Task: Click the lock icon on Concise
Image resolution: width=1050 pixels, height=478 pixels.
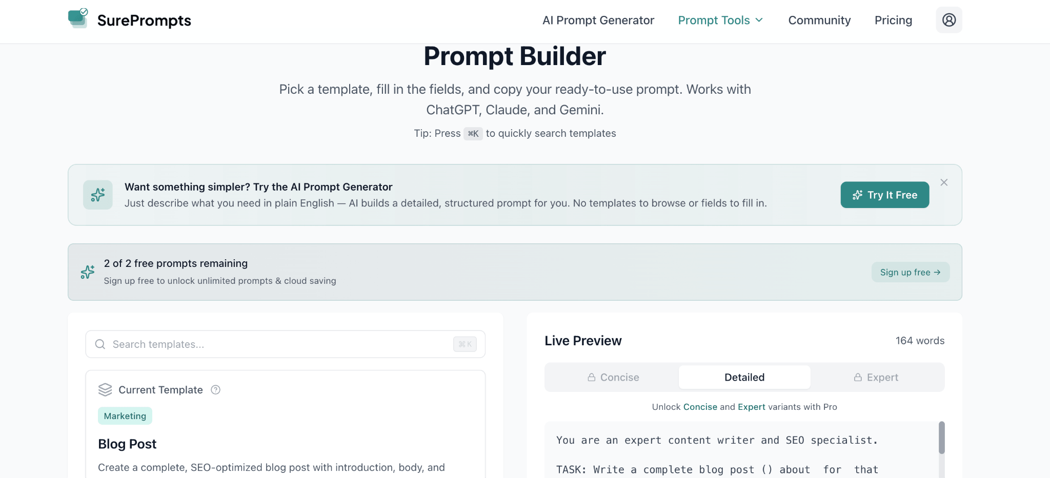Action: click(592, 378)
